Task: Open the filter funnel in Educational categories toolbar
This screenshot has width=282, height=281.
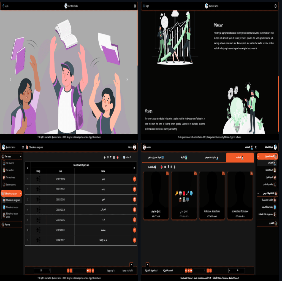Action: [x=111, y=157]
